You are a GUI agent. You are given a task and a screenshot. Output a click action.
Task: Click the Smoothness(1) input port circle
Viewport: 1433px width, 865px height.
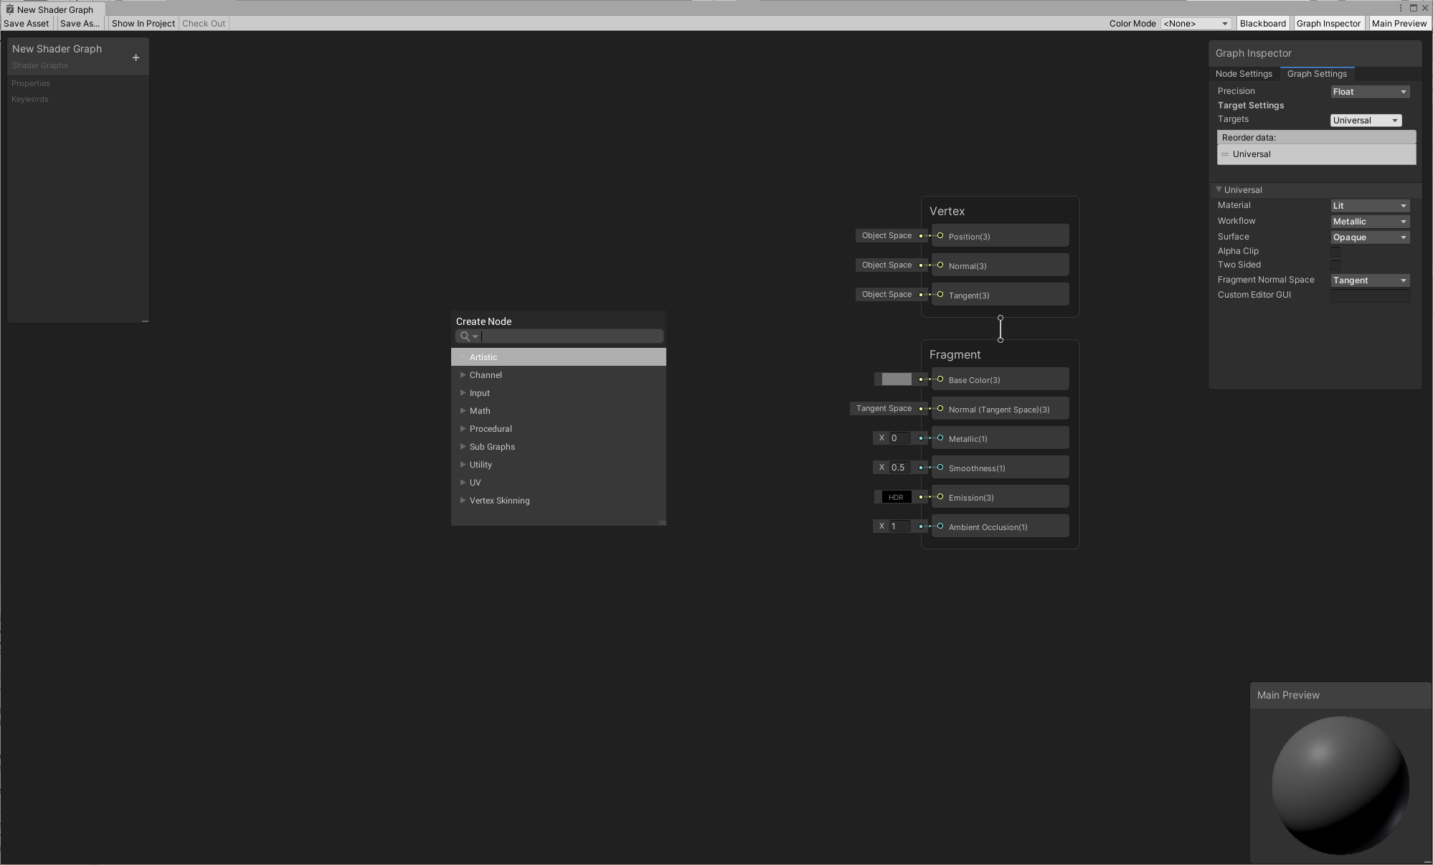(940, 468)
